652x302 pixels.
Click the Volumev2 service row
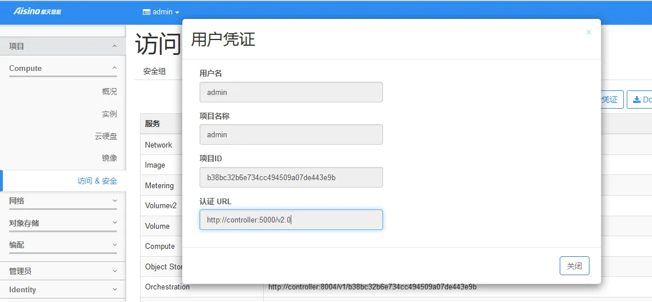click(161, 206)
